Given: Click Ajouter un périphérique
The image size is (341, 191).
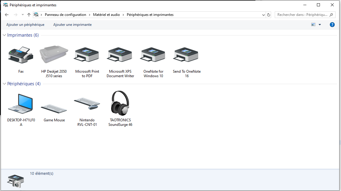Looking at the screenshot, I should click(25, 25).
